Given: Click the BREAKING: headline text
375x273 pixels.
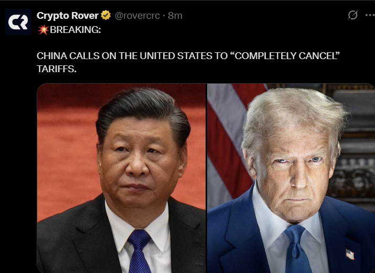Looking at the screenshot, I should (76, 30).
